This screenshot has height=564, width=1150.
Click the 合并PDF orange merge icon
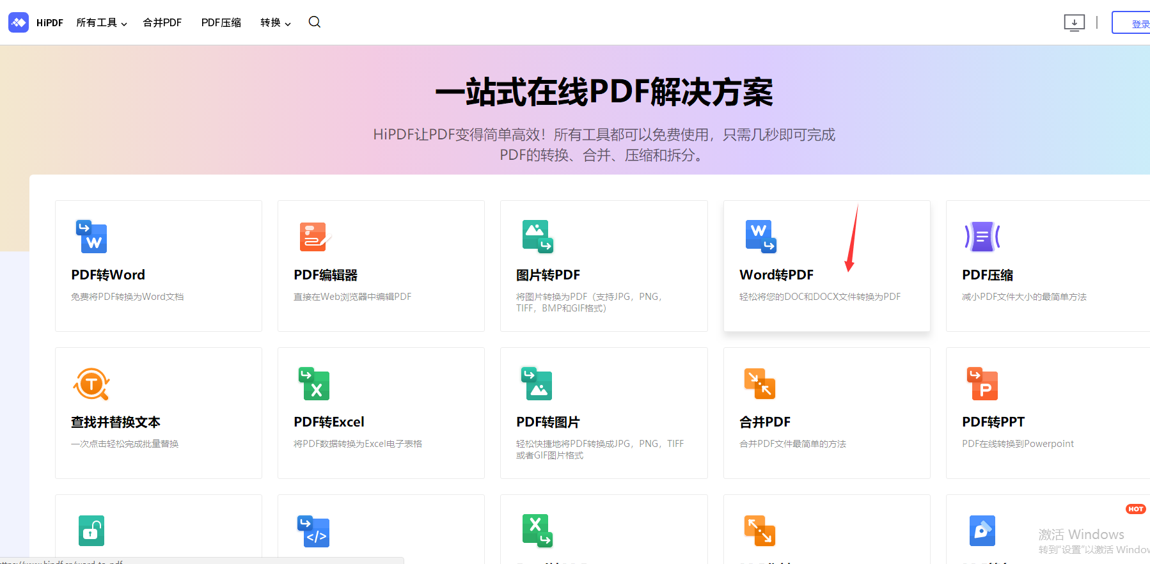[760, 384]
